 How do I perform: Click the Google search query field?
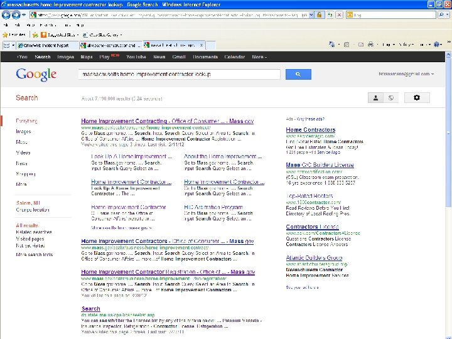click(x=179, y=74)
